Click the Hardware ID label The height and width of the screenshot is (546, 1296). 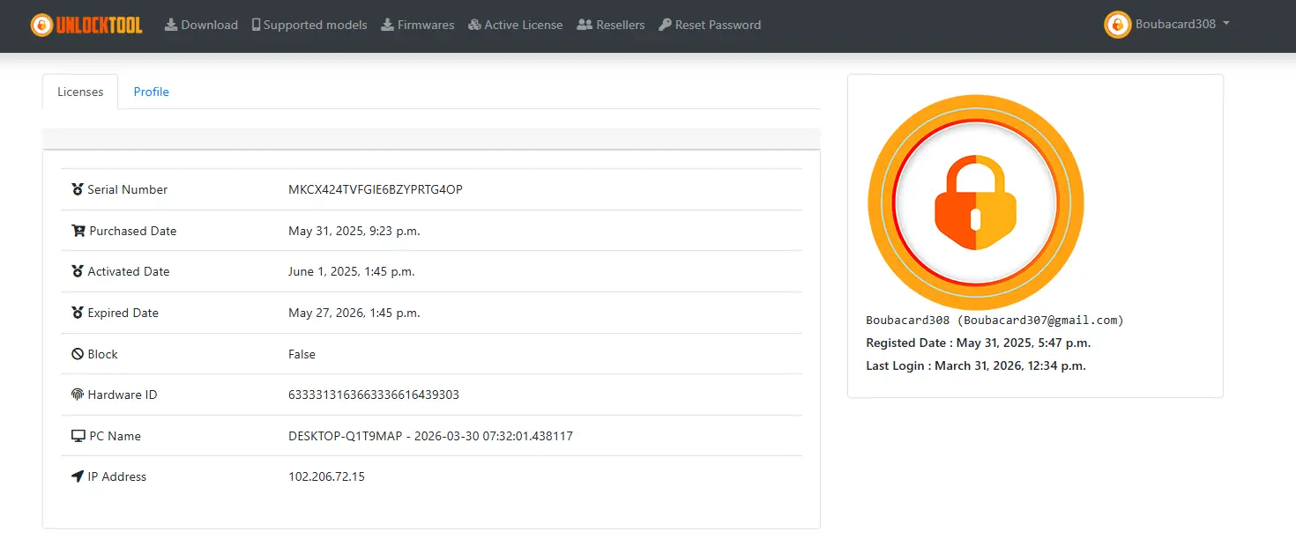[x=123, y=395]
